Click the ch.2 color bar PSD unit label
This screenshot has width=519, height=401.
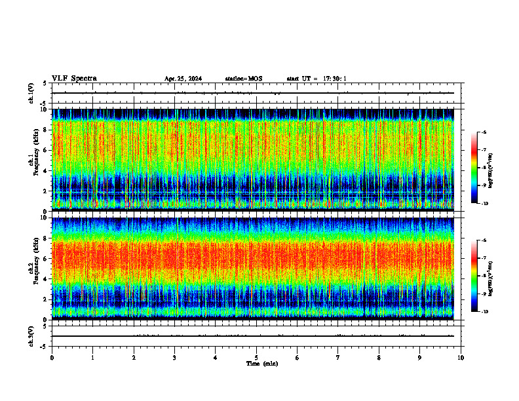pos(490,278)
